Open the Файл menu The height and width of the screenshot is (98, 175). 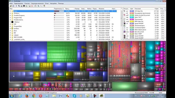pyautogui.click(x=11, y=4)
